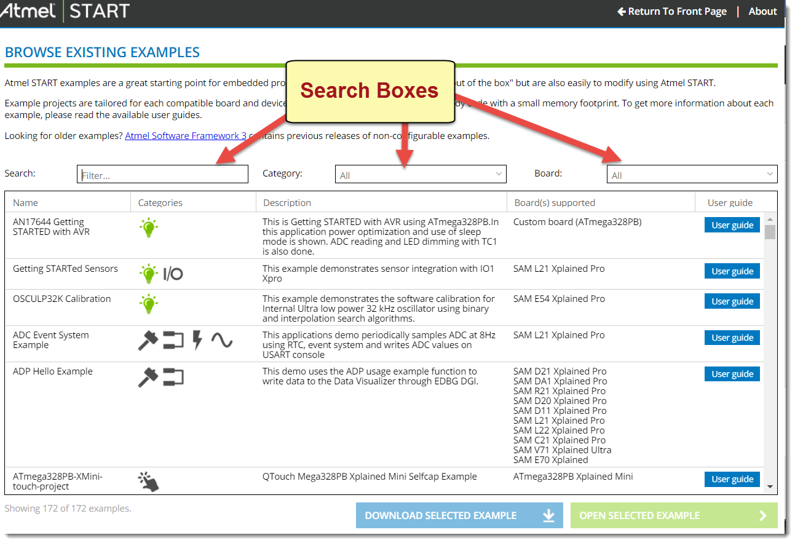Click Open Selected Example button
The image size is (795, 543).
point(673,515)
